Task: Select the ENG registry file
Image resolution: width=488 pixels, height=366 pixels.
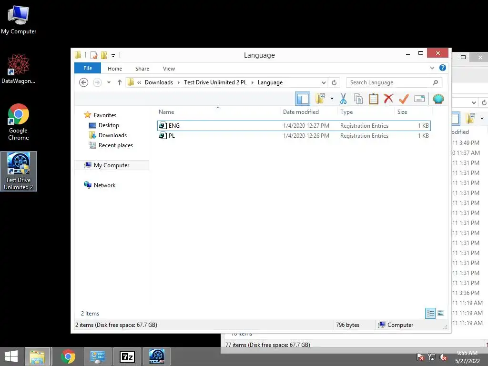Action: click(294, 126)
